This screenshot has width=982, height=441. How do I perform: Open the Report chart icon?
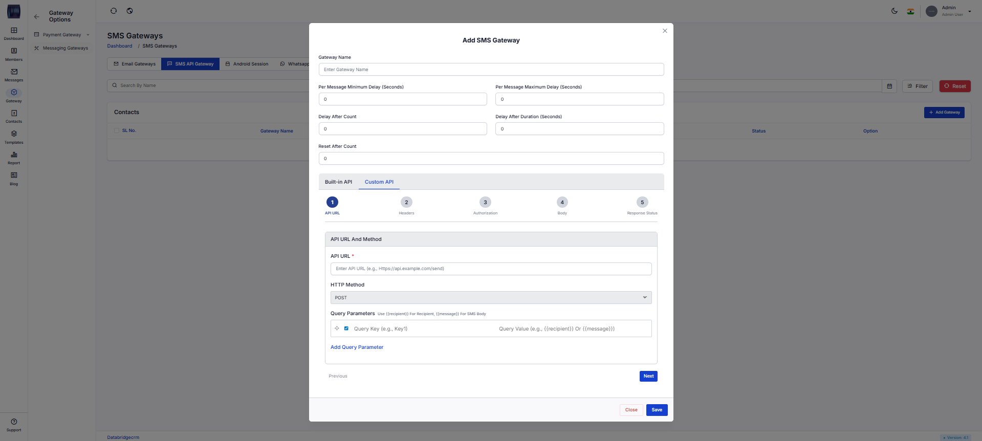tap(14, 155)
